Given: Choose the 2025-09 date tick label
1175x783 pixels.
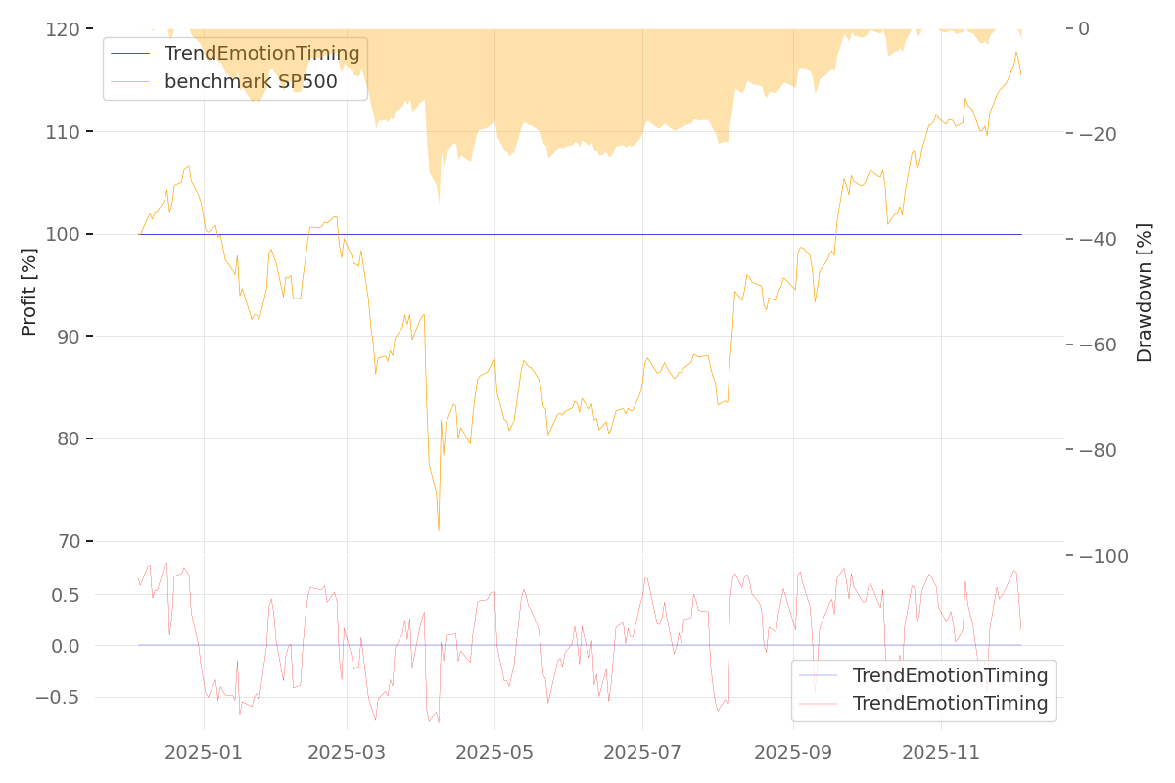Looking at the screenshot, I should click(x=792, y=752).
